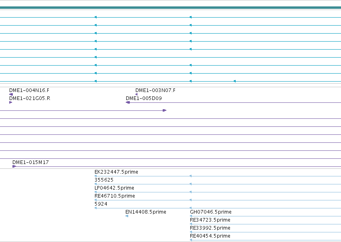Click light blue arrow glyph under EN14408.5prime
Screen dimensions: 341x242
tap(127, 216)
